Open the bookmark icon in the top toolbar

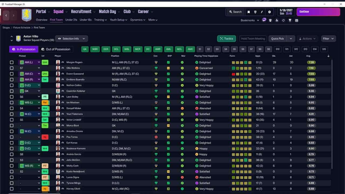pos(249,12)
